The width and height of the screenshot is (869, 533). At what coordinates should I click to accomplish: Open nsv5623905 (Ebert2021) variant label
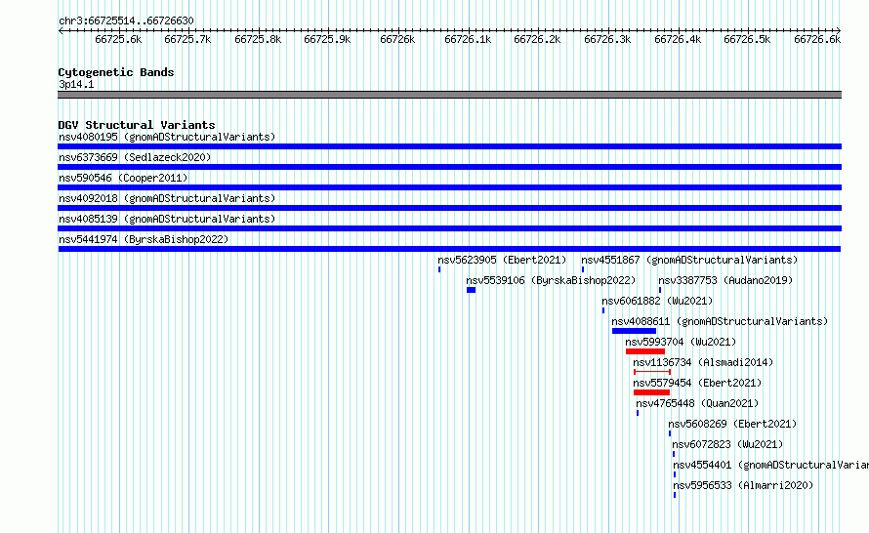click(502, 260)
